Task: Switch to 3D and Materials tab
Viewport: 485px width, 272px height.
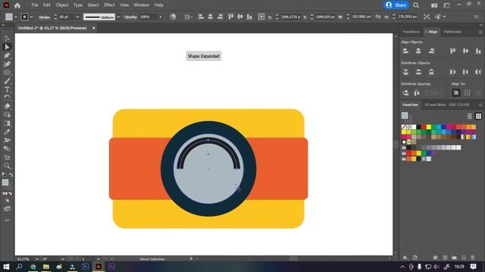Action: (435, 105)
